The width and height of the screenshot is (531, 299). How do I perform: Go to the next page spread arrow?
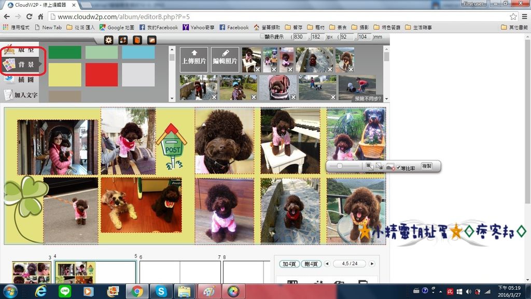point(372,264)
